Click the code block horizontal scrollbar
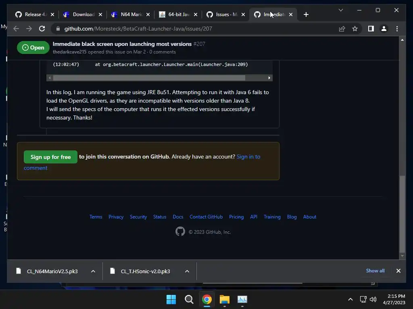Image resolution: width=413 pixels, height=309 pixels. 149,78
